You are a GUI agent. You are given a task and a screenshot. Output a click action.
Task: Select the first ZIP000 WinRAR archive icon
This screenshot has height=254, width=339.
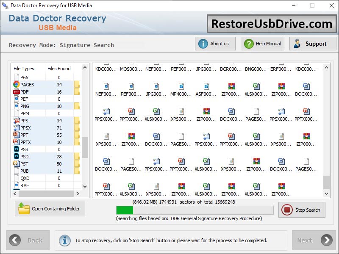click(x=231, y=87)
